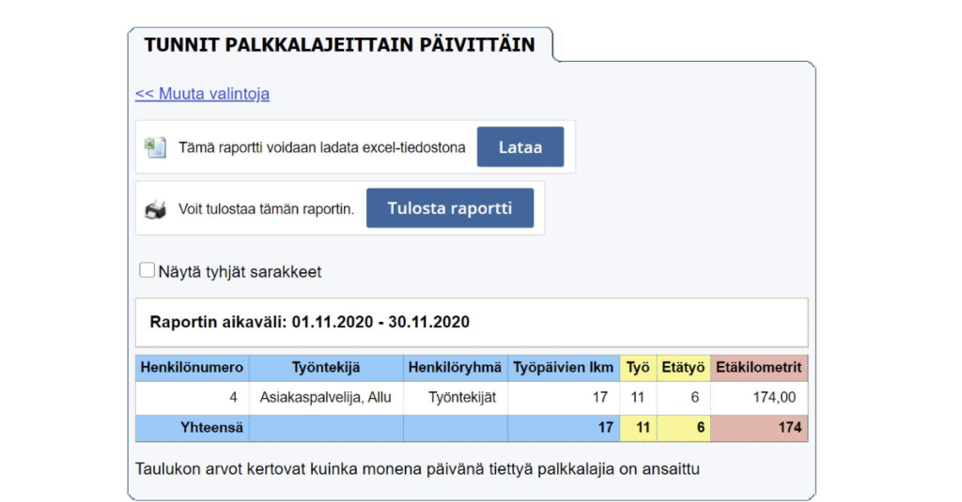Screen dimensions: 962x502
Task: Click Tämä raportti voidaan ladata excel-tiedostona text
Action: [x=322, y=147]
